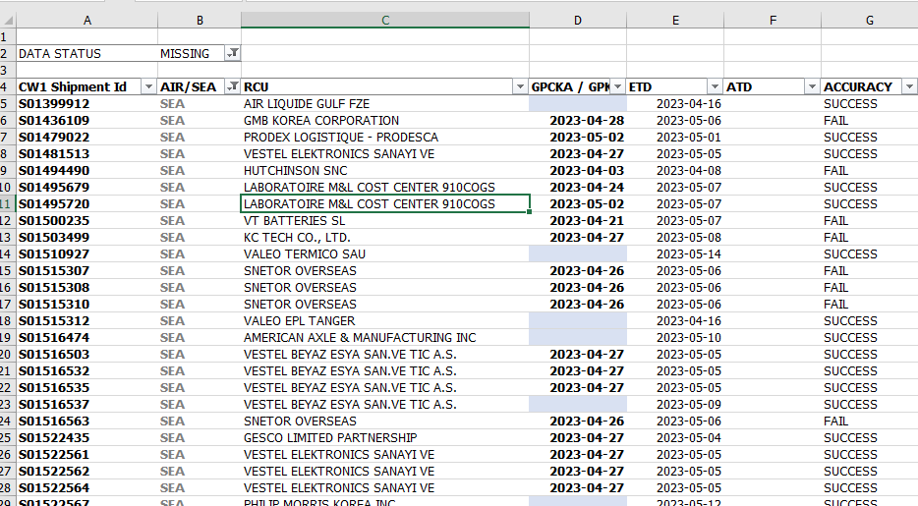This screenshot has height=506, width=918.
Task: Open the CW1 Shipment Id filter dropdown
Action: coord(148,86)
